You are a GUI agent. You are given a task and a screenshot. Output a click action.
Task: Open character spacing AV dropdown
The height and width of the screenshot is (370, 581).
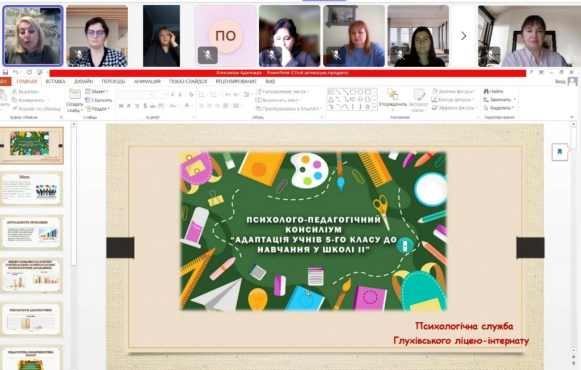click(x=162, y=106)
